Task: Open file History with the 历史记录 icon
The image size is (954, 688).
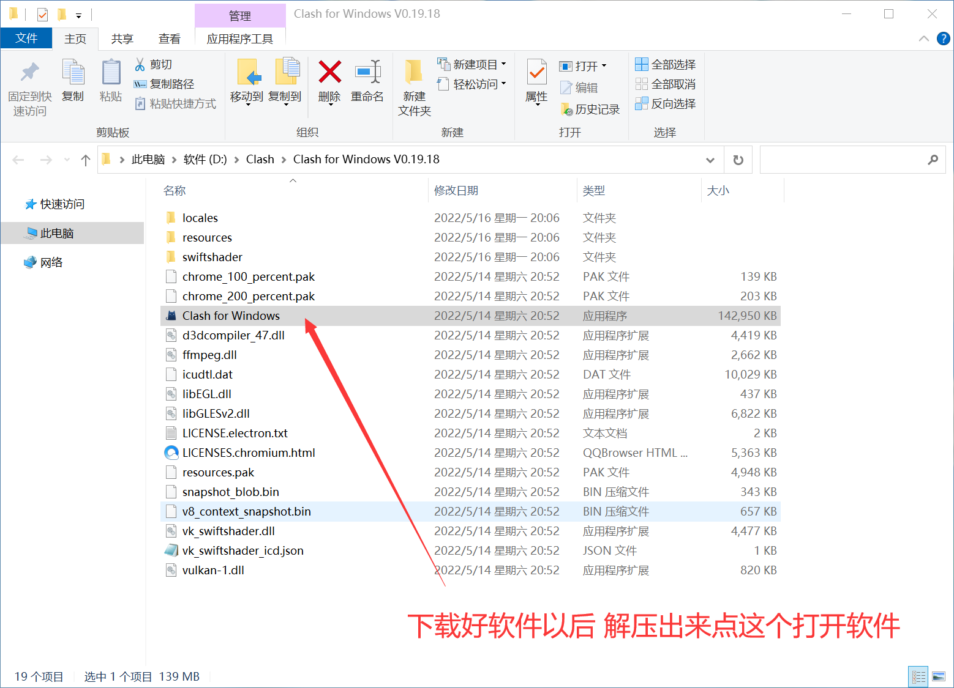Action: 590,109
